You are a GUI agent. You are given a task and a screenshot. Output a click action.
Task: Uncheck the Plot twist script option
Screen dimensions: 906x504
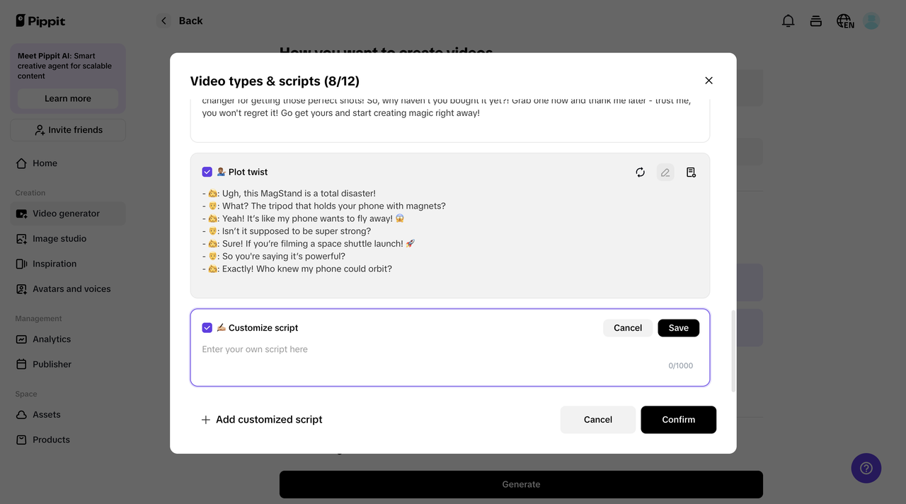pyautogui.click(x=207, y=172)
